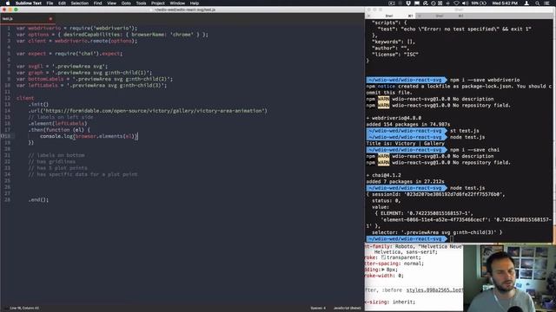Click the 'client' word on line 12
This screenshot has height=312, width=556.
tap(25, 98)
